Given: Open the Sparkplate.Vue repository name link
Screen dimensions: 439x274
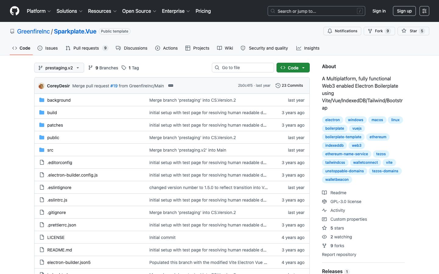Looking at the screenshot, I should 75,31.
